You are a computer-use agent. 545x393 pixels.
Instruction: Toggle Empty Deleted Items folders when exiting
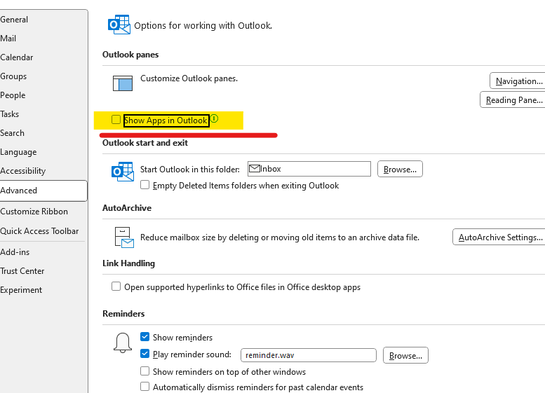pos(145,185)
